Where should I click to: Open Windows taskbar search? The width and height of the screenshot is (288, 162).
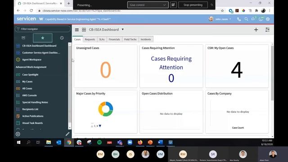[28, 142]
